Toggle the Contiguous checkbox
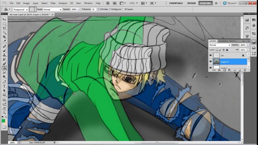Screen dimensions: 258x145 click(x=110, y=9)
